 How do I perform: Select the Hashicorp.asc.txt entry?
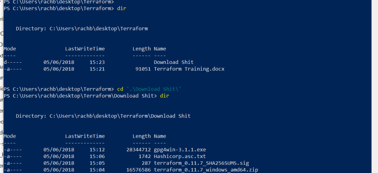click(180, 156)
